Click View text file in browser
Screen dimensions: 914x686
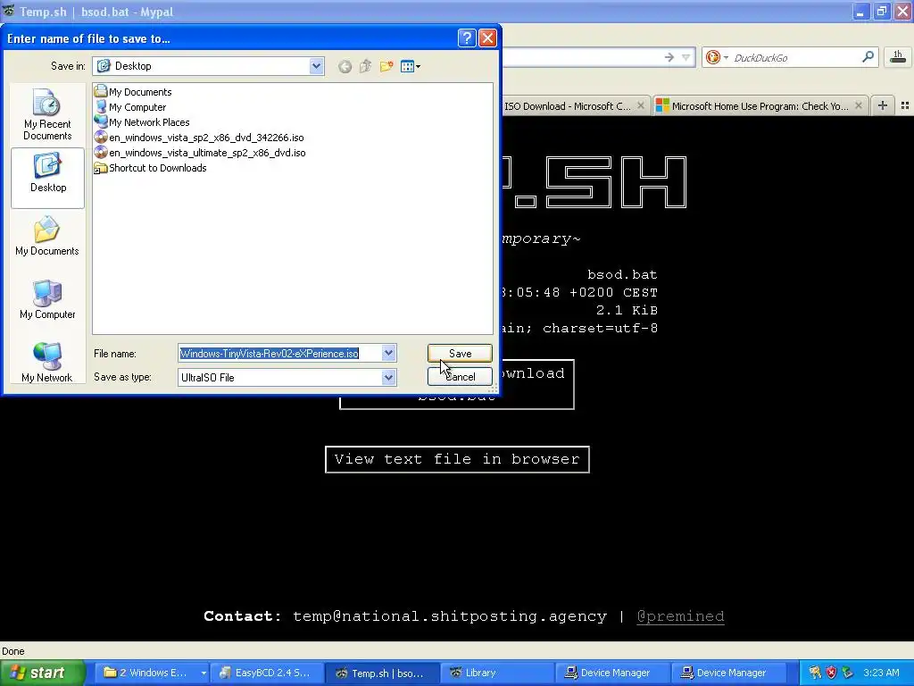point(457,459)
